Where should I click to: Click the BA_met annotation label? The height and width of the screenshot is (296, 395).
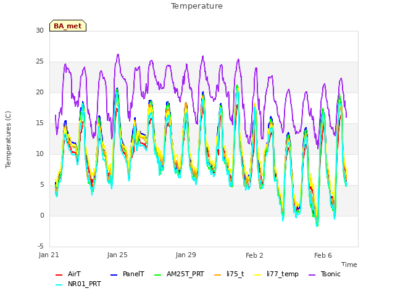click(68, 26)
